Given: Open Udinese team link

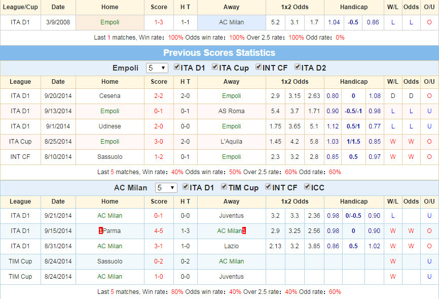Looking at the screenshot, I should [x=109, y=126].
